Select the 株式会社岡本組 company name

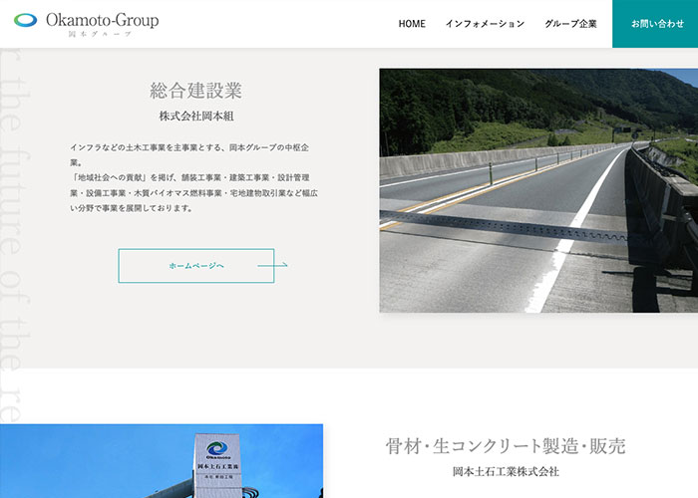tap(196, 117)
